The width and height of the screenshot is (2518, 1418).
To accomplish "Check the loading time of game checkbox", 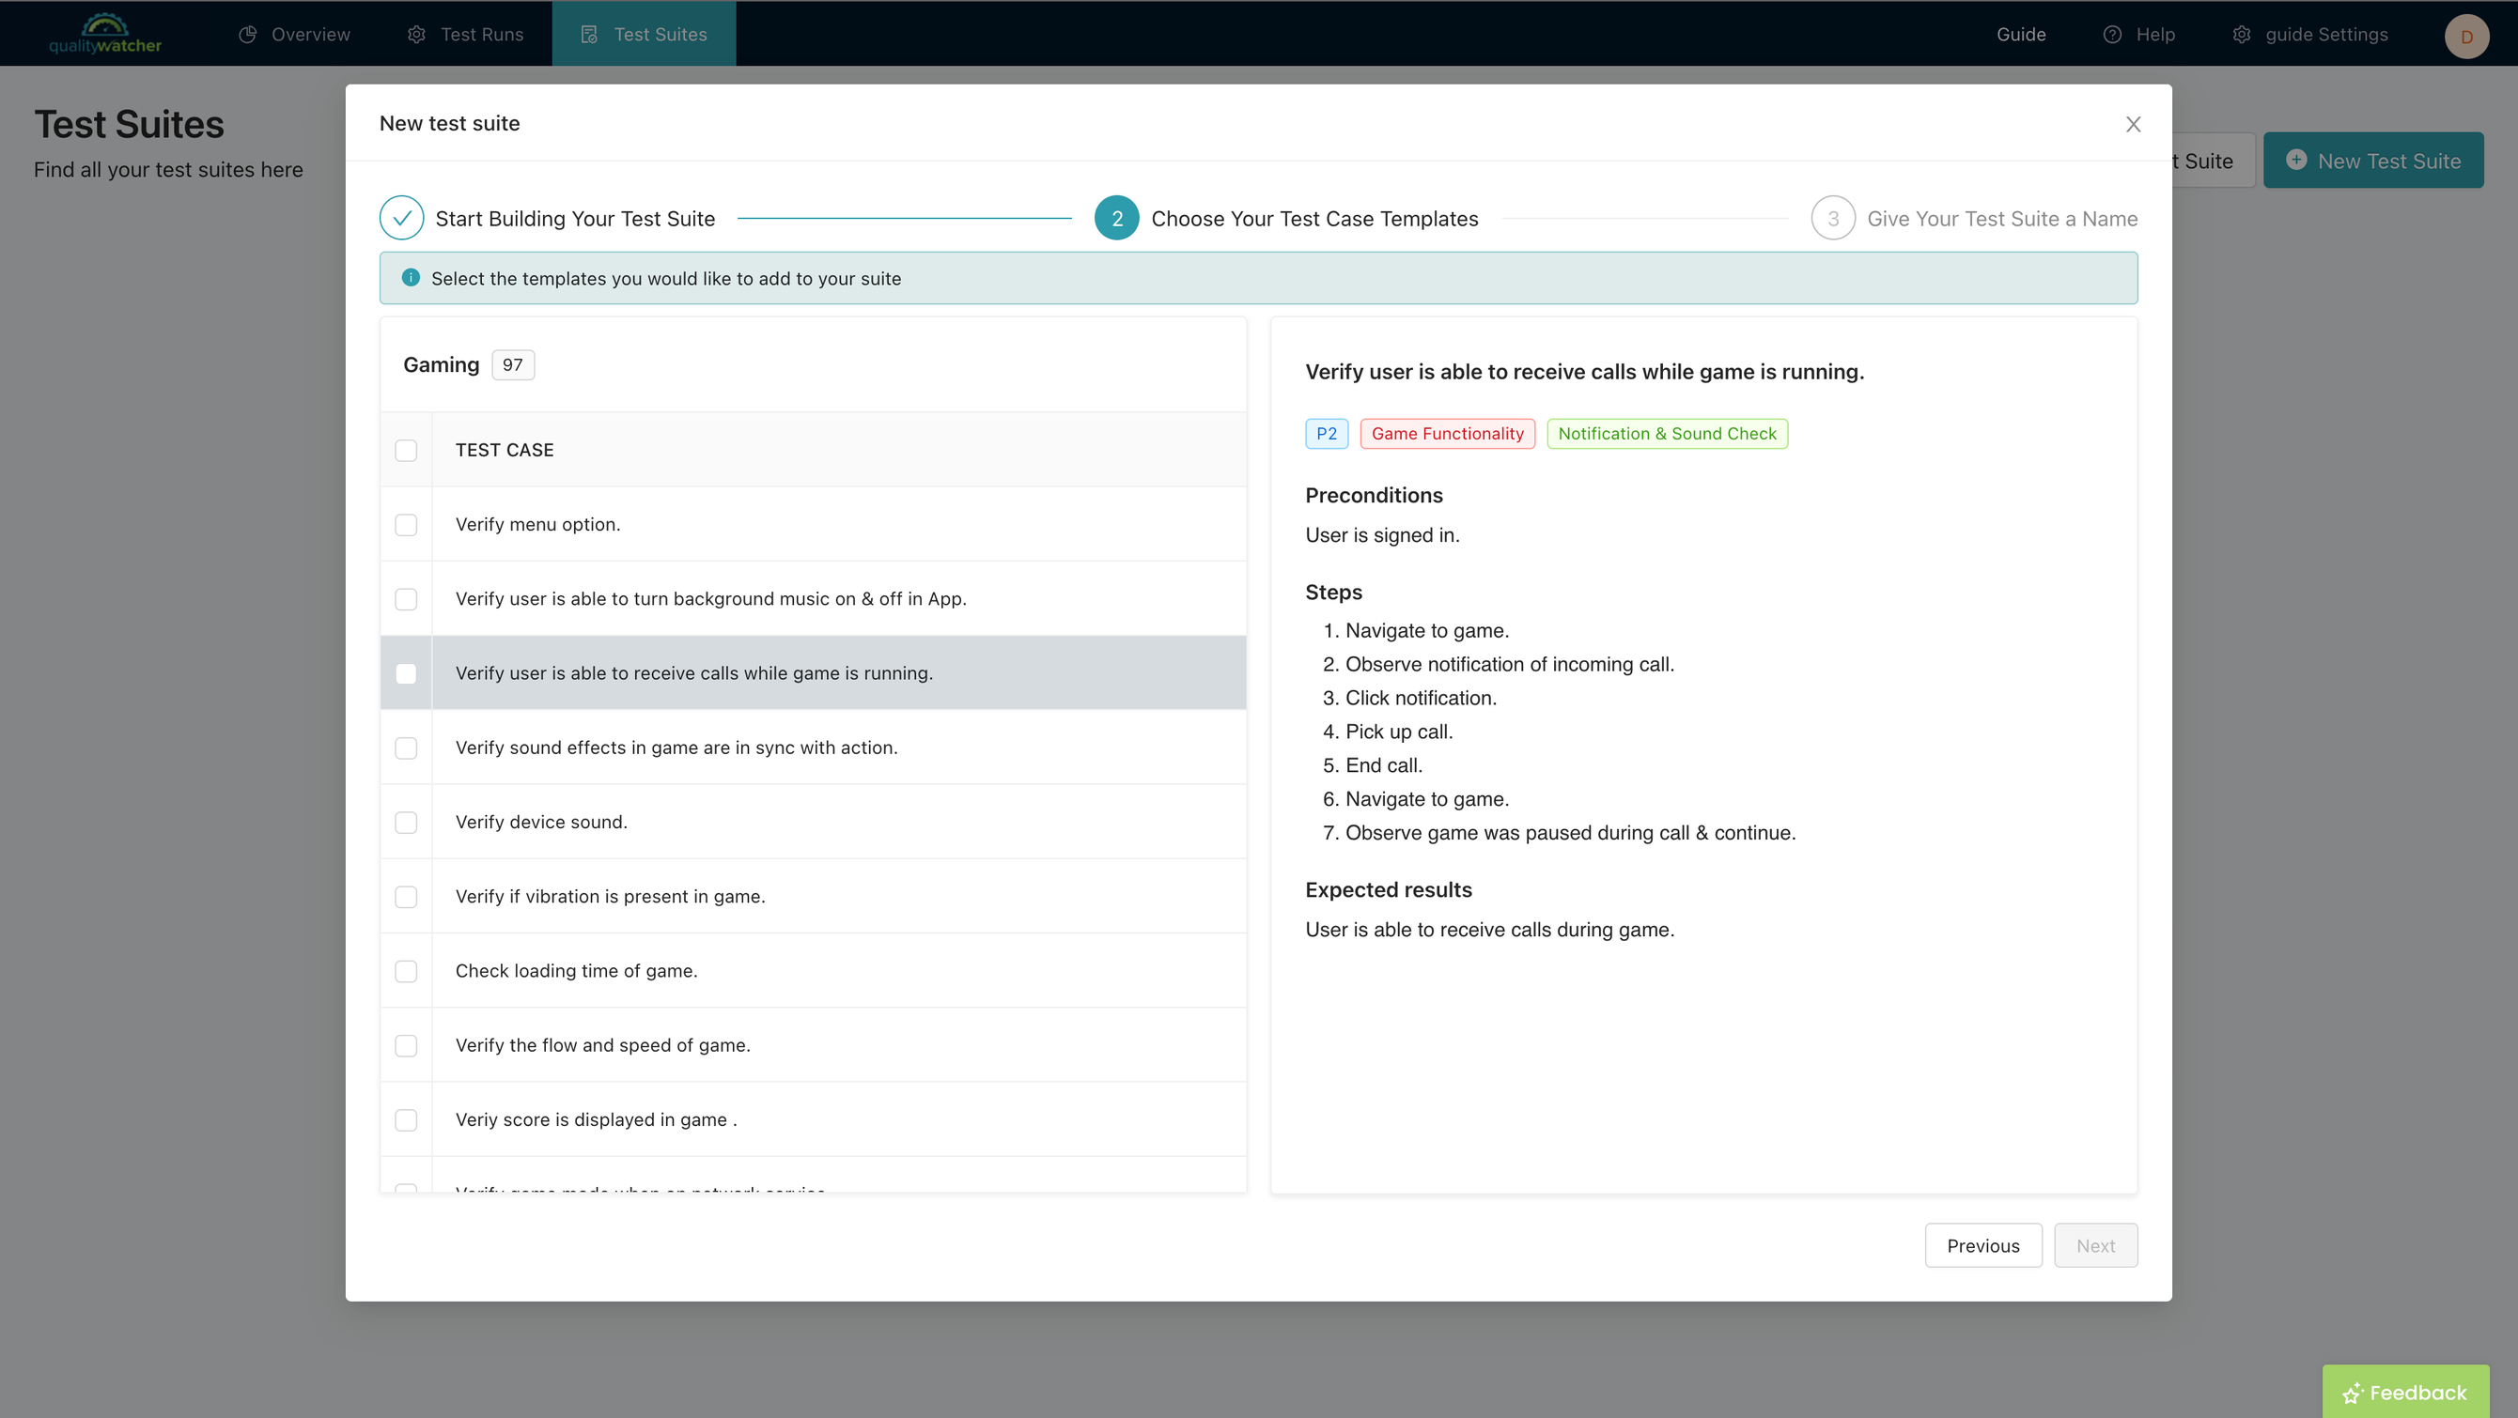I will point(406,970).
